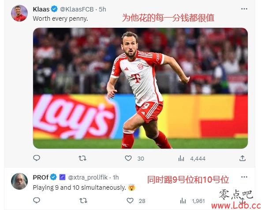Screen dimensions: 265x210
Task: Reply to PROf's tweet
Action: point(37,200)
